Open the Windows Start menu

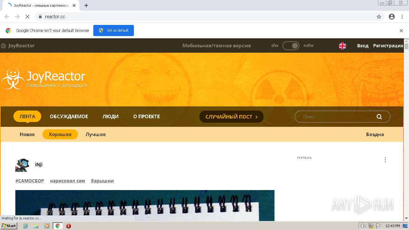(x=9, y=226)
